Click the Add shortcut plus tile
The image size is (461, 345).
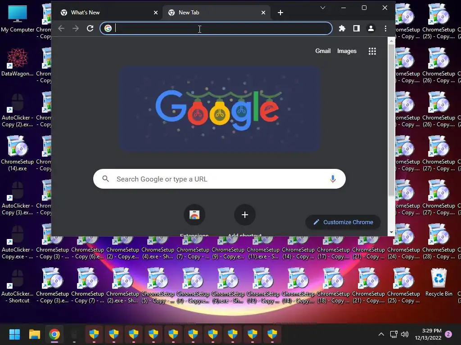coord(244,215)
